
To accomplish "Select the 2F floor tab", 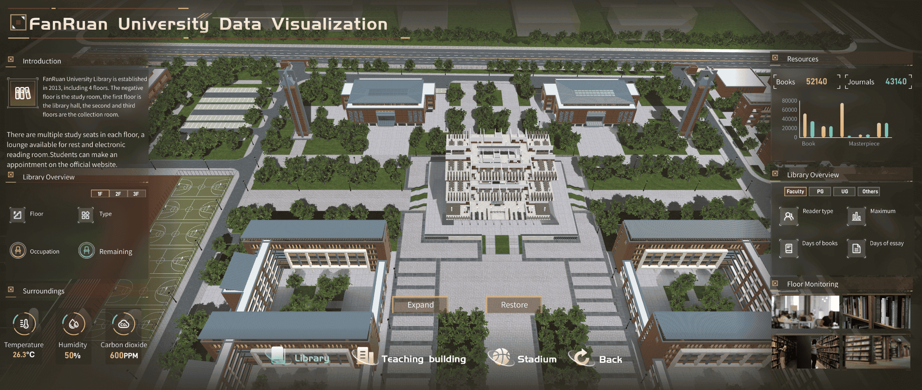I will [x=118, y=194].
